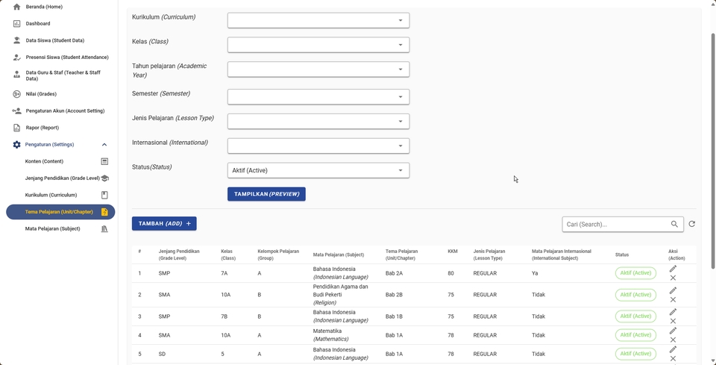Click the KKM column header
716x365 pixels.
point(453,252)
